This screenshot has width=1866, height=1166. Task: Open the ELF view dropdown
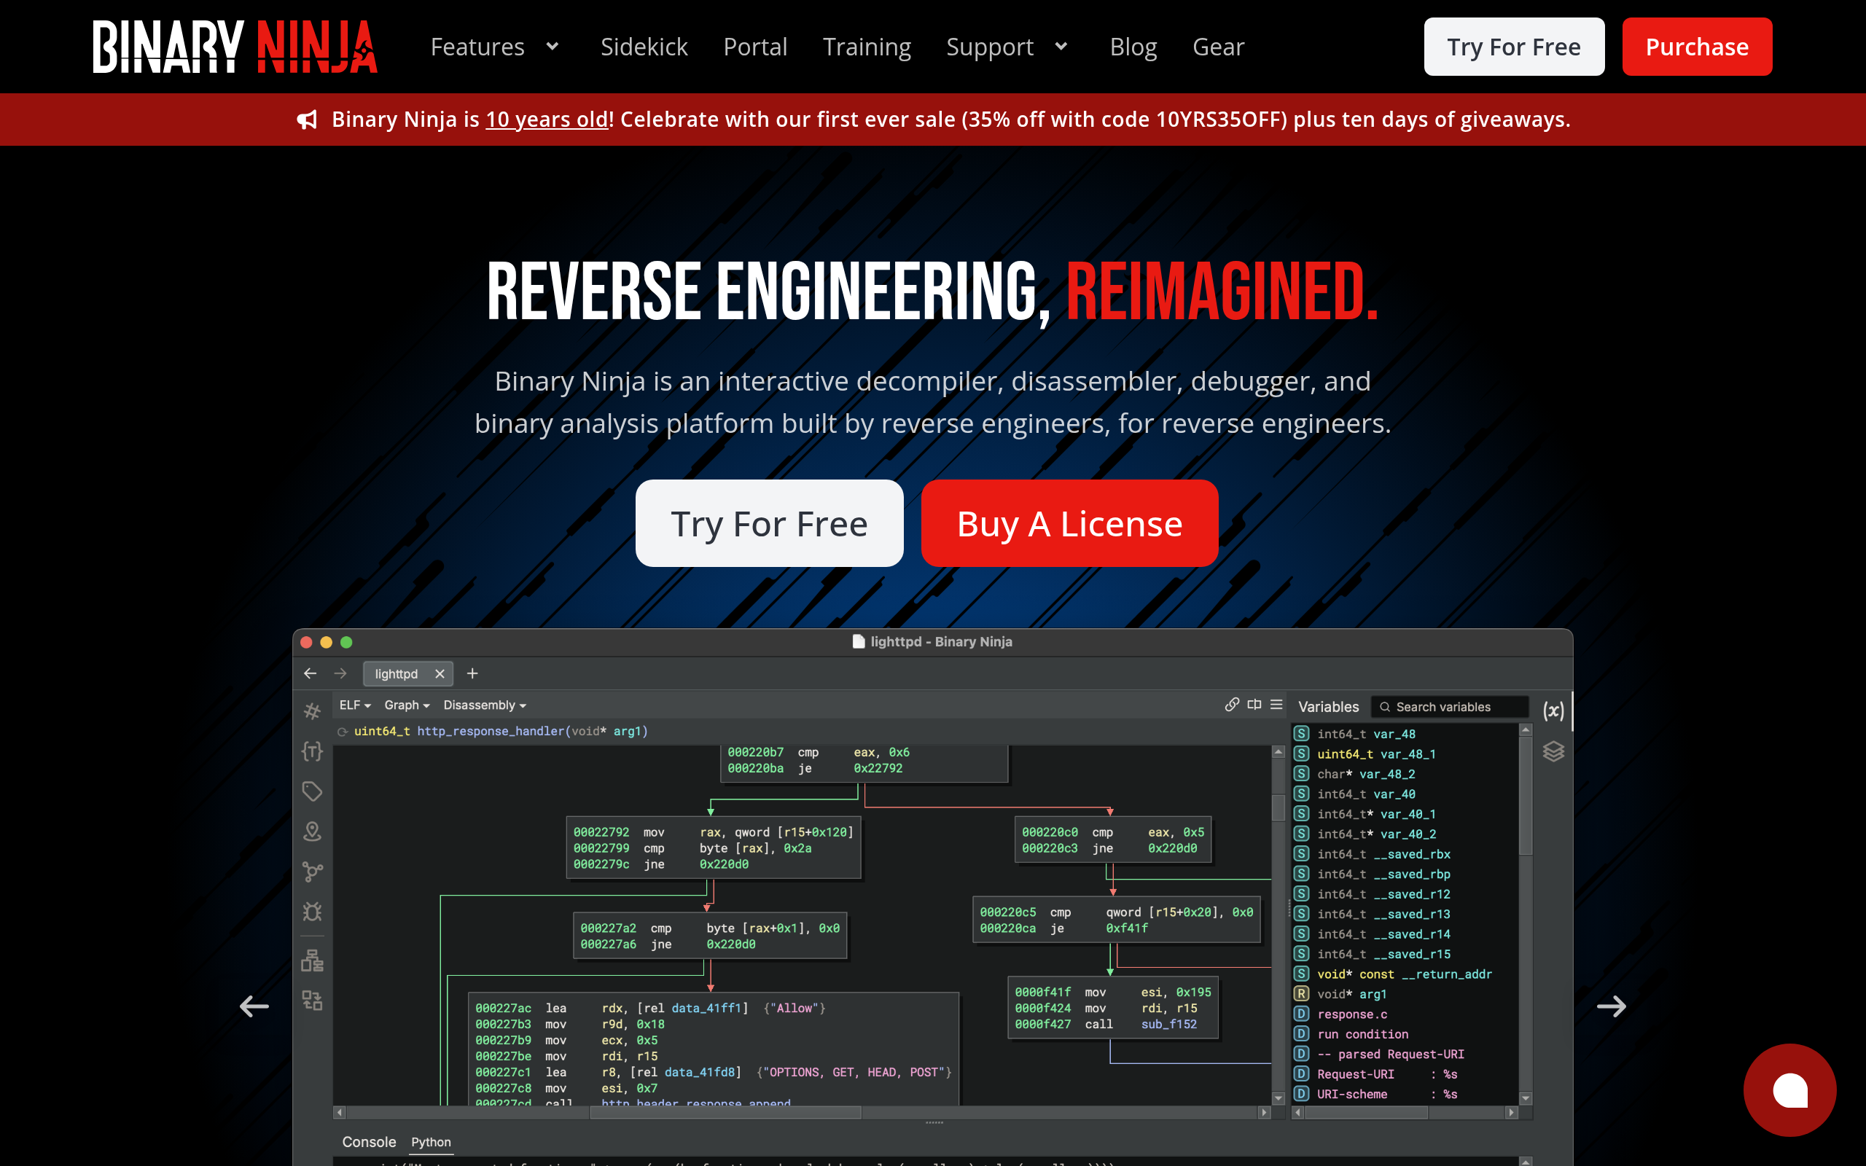click(356, 705)
